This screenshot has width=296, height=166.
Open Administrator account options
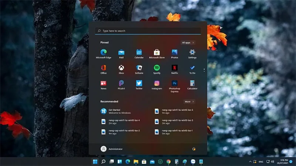(111, 149)
